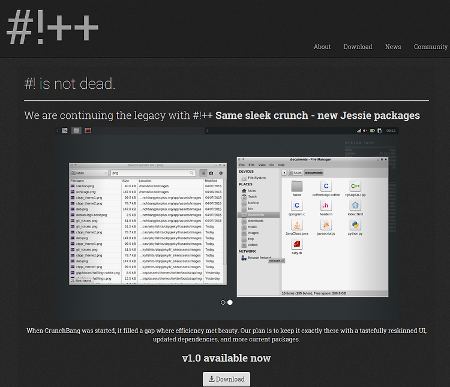The height and width of the screenshot is (387, 450).
Task: Click the cprogram.c file icon
Action: coord(297,205)
